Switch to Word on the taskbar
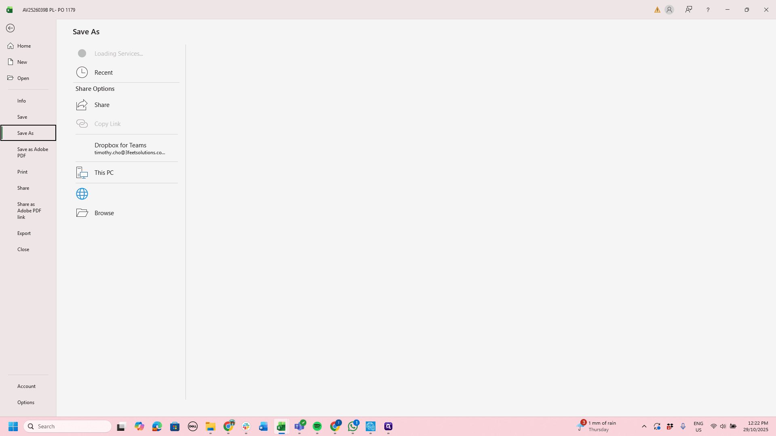This screenshot has height=436, width=776. point(264,427)
